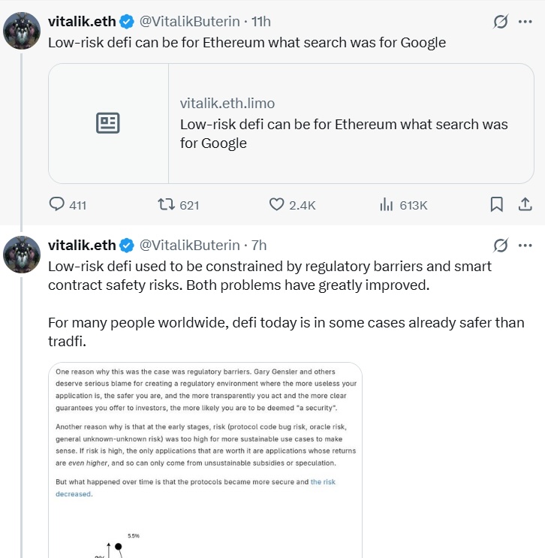Like the first tweet with 2.4K likes
The width and height of the screenshot is (545, 558).
(276, 204)
